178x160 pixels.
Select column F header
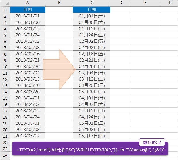coord(169,3)
